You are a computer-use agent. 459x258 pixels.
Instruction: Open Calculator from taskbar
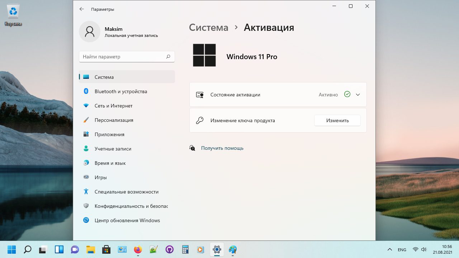185,249
